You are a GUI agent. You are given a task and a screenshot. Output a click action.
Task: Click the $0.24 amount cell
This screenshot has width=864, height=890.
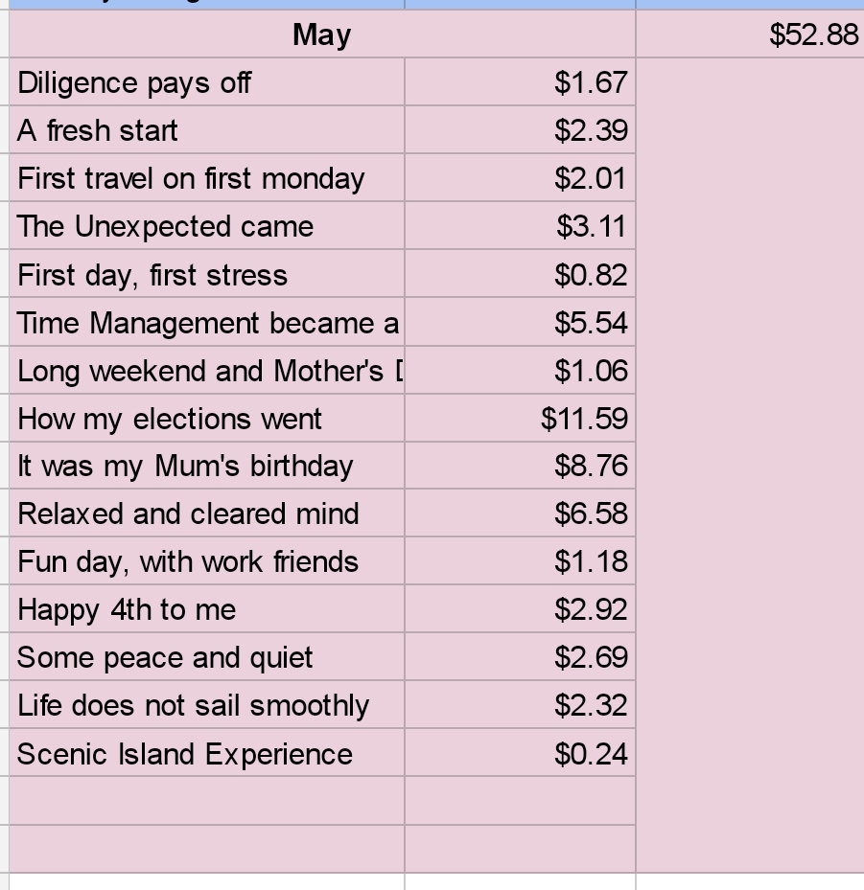tap(520, 753)
